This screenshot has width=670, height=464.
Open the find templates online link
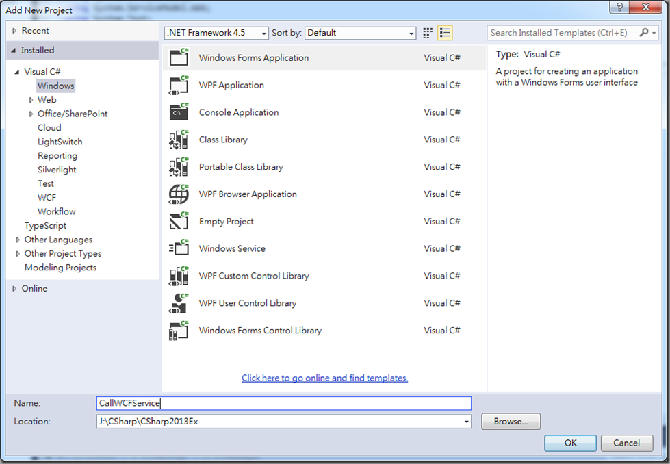click(x=325, y=378)
